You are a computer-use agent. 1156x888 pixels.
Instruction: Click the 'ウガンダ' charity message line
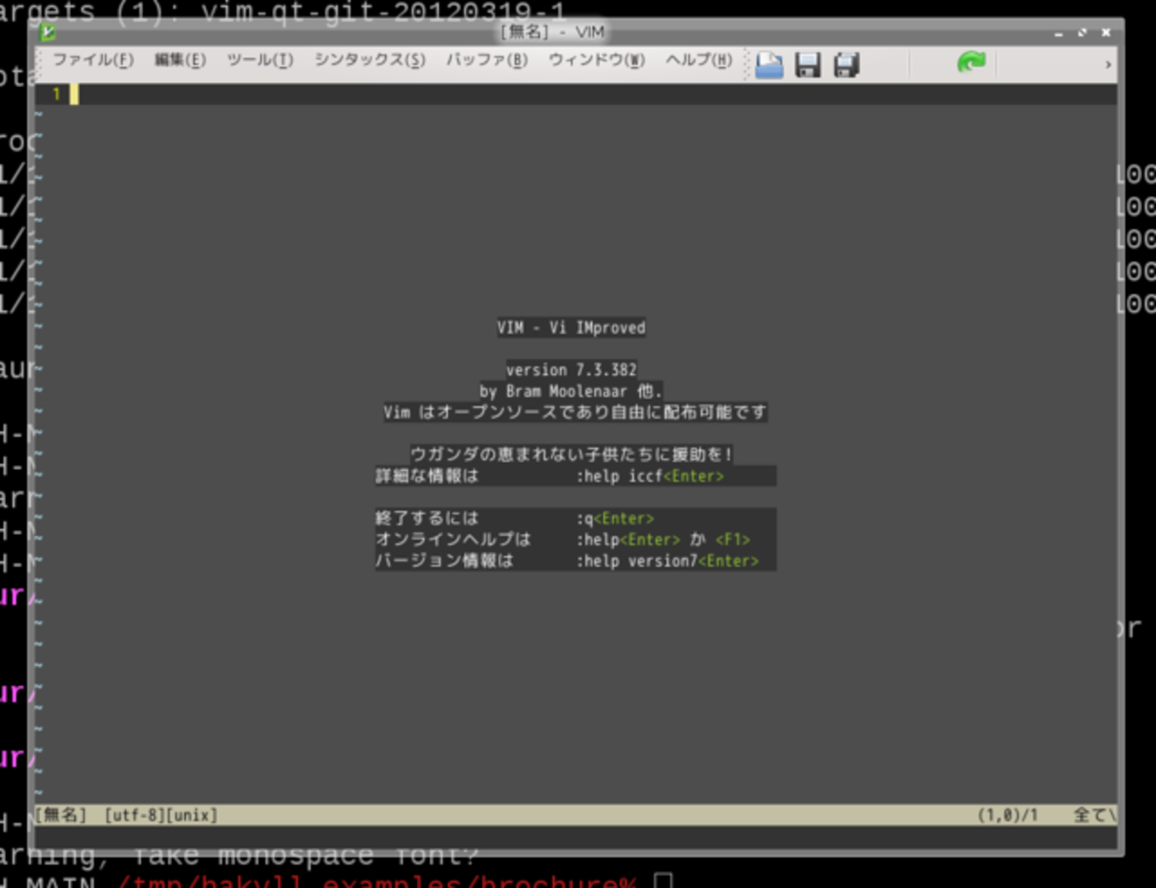click(571, 455)
